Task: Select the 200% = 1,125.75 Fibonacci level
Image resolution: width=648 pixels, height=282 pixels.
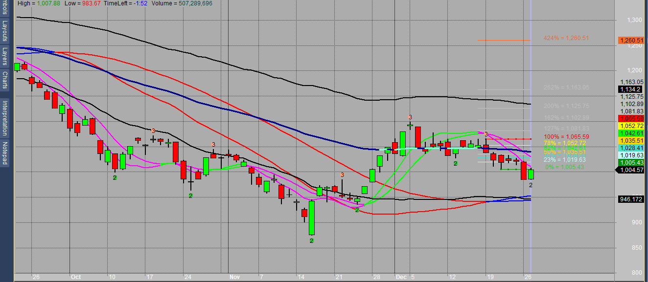Action: (x=566, y=106)
